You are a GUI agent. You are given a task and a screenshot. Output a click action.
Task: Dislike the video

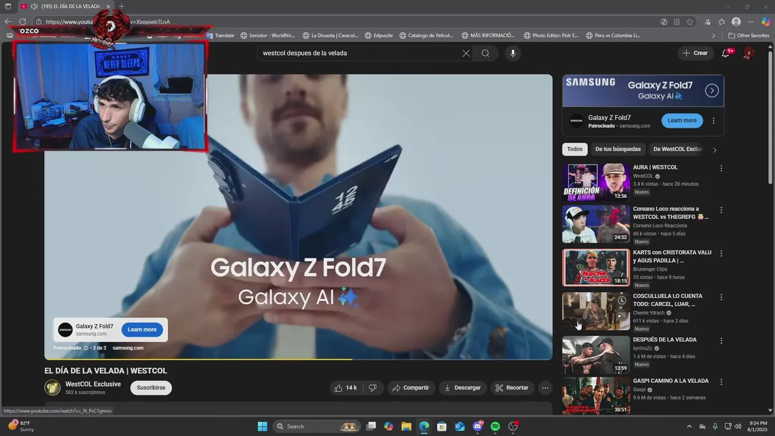[373, 388]
